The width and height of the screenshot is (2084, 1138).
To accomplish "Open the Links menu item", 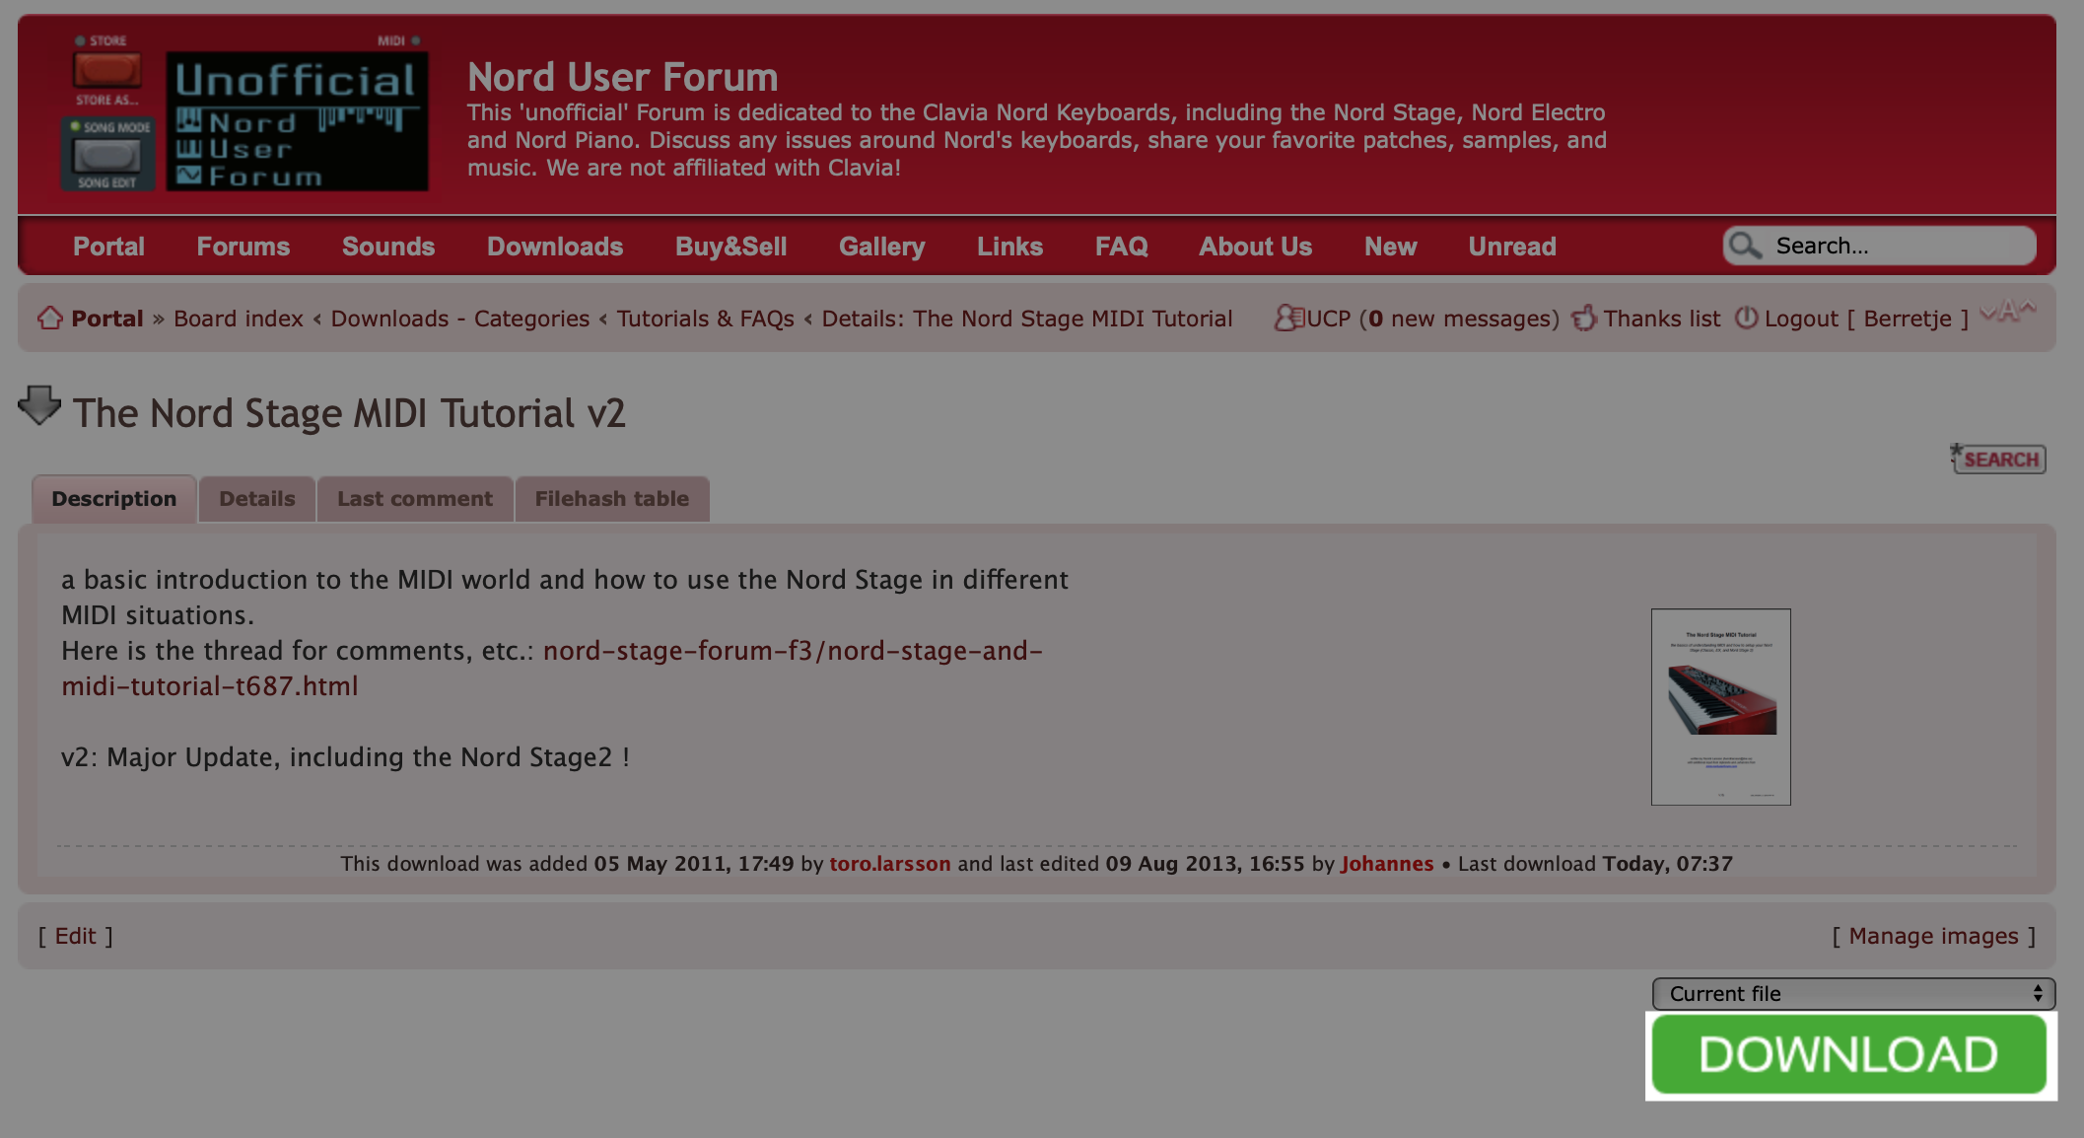I will [1009, 247].
